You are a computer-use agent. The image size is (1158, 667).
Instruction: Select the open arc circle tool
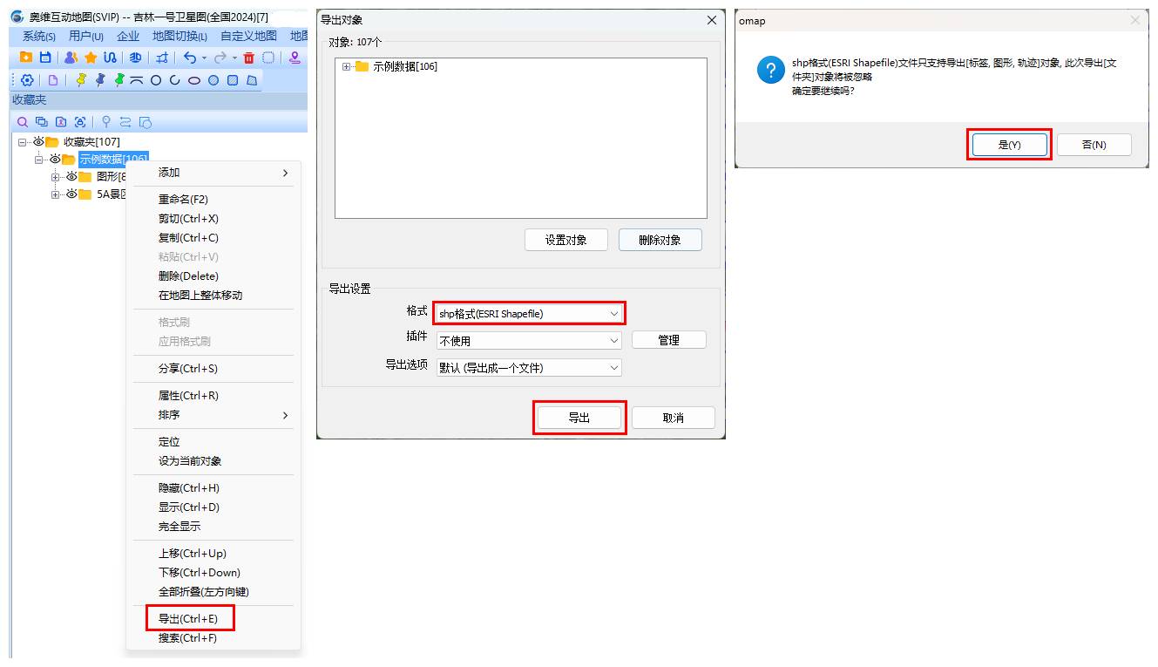point(175,80)
